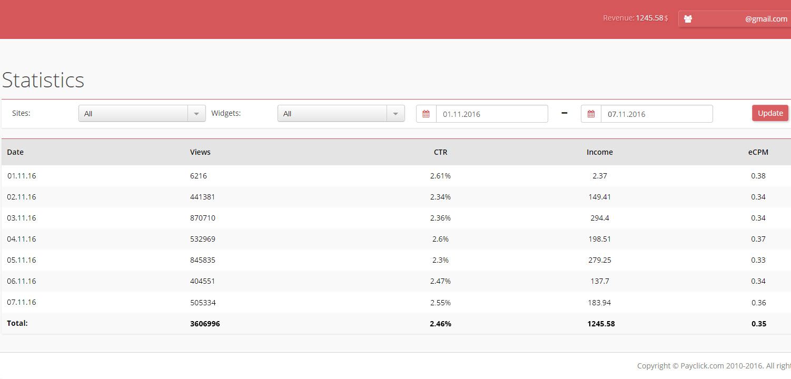Image resolution: width=791 pixels, height=379 pixels.
Task: Click the eCPM column header
Action: click(758, 152)
